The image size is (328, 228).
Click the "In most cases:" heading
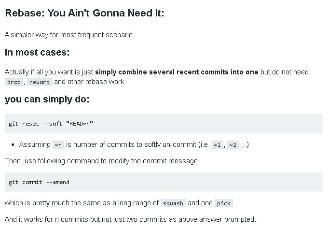coord(37,52)
